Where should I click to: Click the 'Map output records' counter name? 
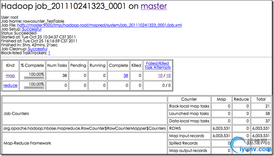188,150
